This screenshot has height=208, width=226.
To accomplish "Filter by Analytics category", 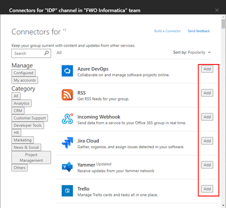I will 21,103.
